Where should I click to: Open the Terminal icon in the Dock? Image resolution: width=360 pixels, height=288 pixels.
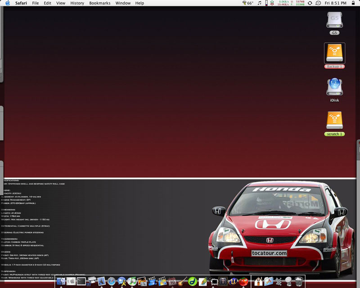click(x=81, y=281)
